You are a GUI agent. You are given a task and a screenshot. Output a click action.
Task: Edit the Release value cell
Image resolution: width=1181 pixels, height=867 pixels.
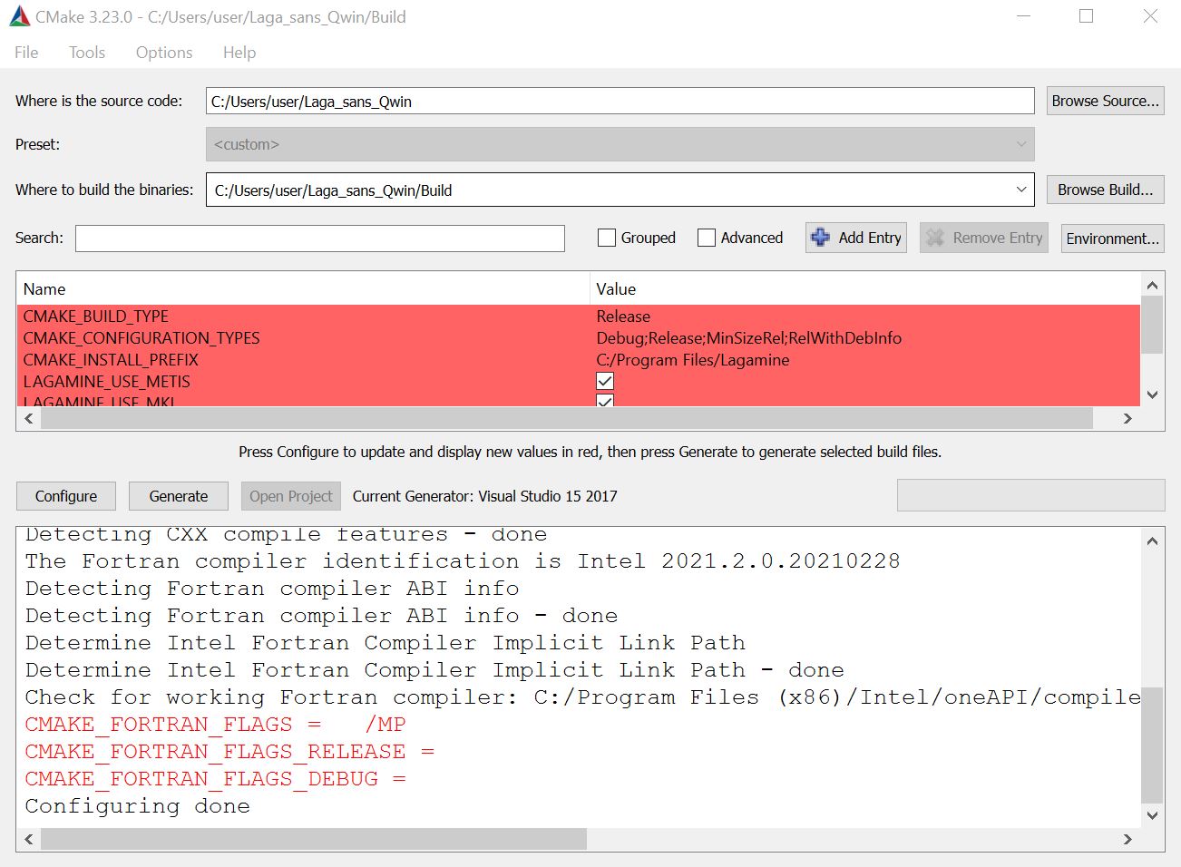623,316
